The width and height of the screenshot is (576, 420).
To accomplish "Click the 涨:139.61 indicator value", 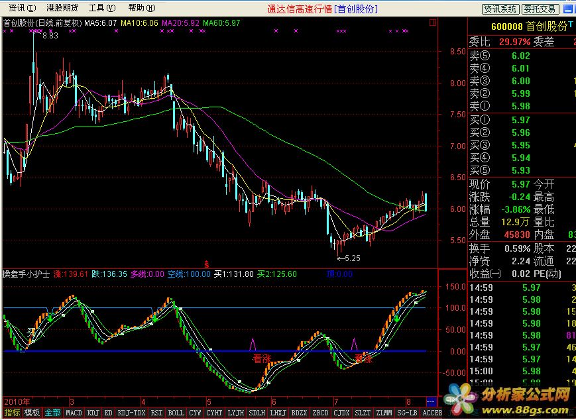I will [70, 274].
